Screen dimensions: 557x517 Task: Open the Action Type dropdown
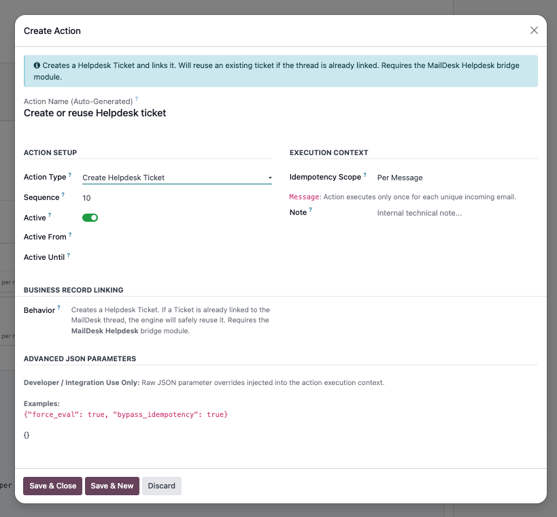click(x=177, y=178)
